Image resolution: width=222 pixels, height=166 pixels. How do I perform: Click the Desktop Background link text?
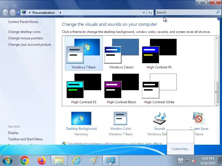[81, 129]
